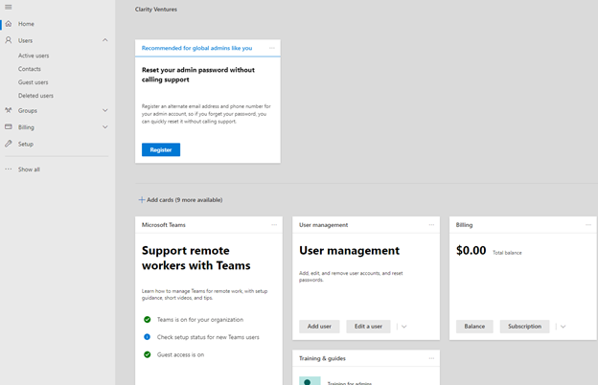The width and height of the screenshot is (598, 385).
Task: Click Add cards (9 more available)
Action: 185,200
